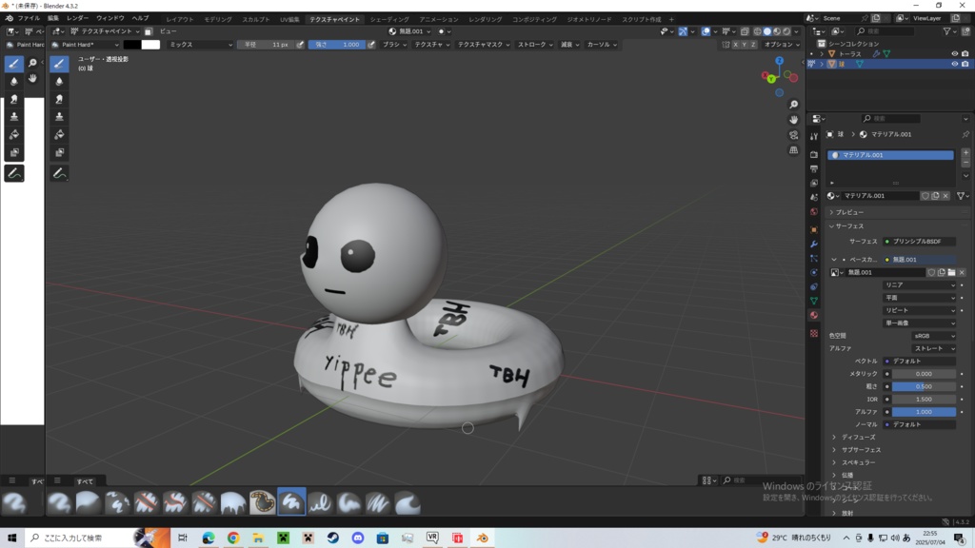Viewport: 975px width, 548px height.
Task: Toggle radius pen pressure button
Action: [x=300, y=45]
